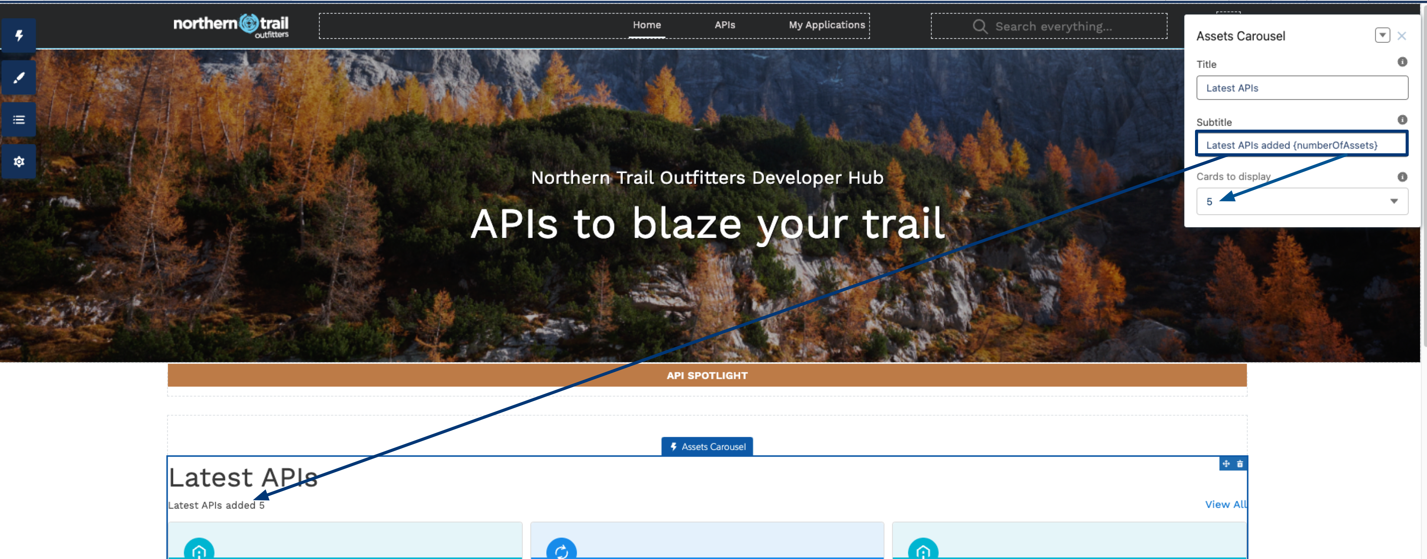Open the My Applications menu item

click(x=826, y=25)
